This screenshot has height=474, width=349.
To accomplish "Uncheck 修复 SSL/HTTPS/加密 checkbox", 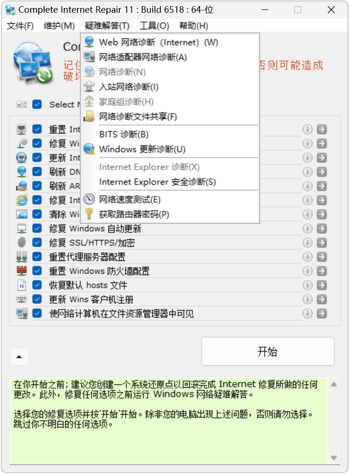I will point(37,243).
